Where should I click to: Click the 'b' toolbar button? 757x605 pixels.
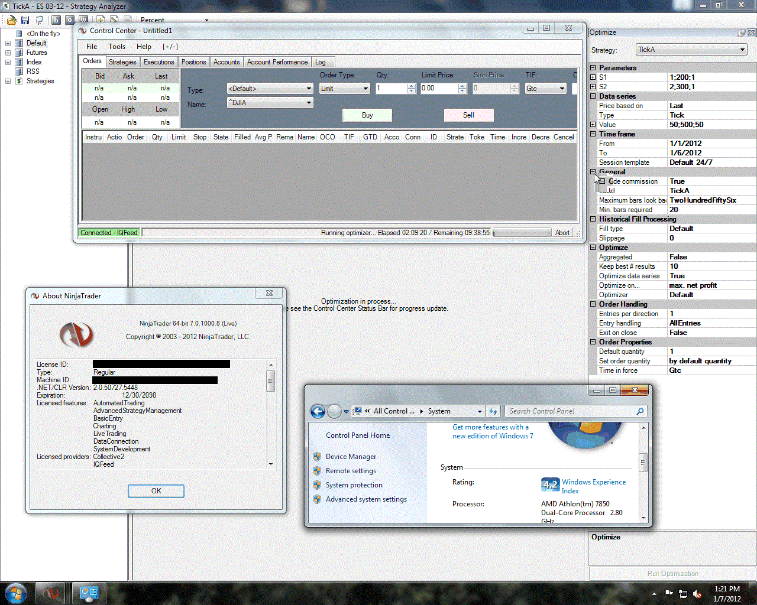[56, 20]
